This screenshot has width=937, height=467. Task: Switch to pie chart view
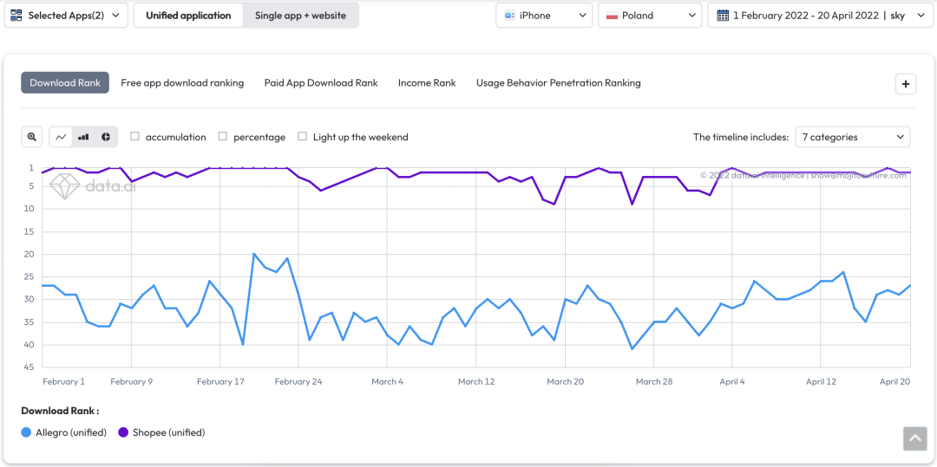click(x=106, y=137)
